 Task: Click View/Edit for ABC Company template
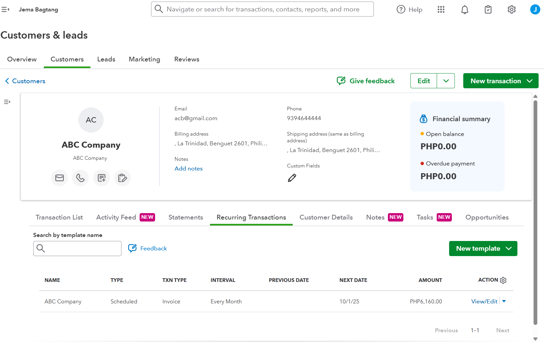point(484,301)
